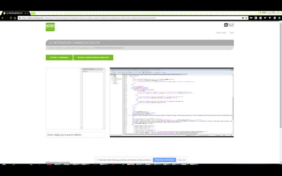This screenshot has height=176, width=282.
Task: Click the chat input field
Action: click(x=76, y=134)
